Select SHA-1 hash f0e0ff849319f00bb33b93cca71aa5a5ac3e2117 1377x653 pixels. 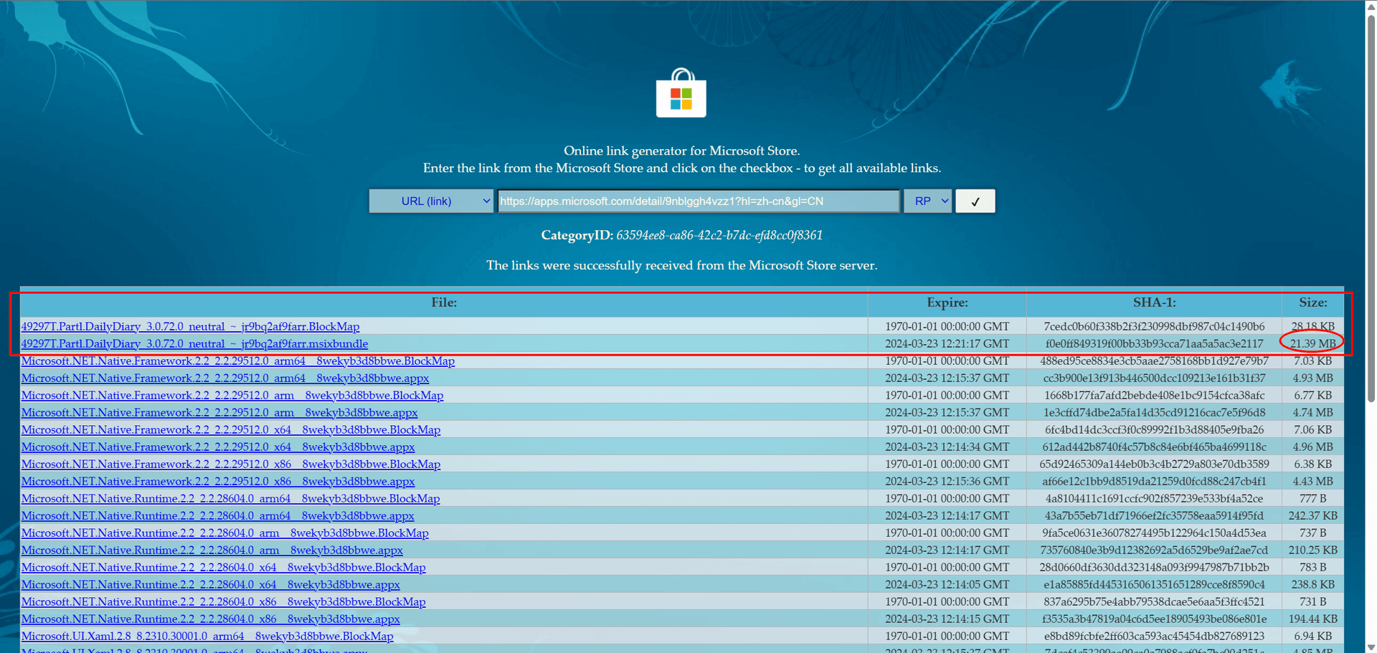(1154, 344)
